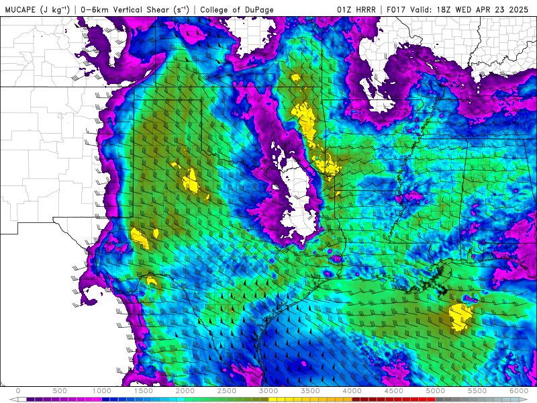The height and width of the screenshot is (403, 537).
Task: Click the "4500" tick label on color scale
Action: tap(394, 391)
